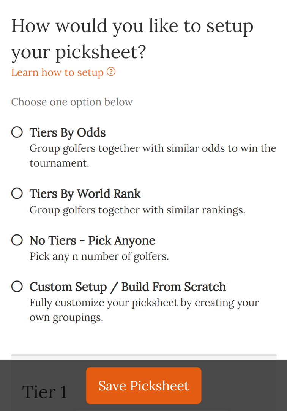The height and width of the screenshot is (411, 287).
Task: Select Custom Setup / Build From Scratch radio button
Action: 17,286
